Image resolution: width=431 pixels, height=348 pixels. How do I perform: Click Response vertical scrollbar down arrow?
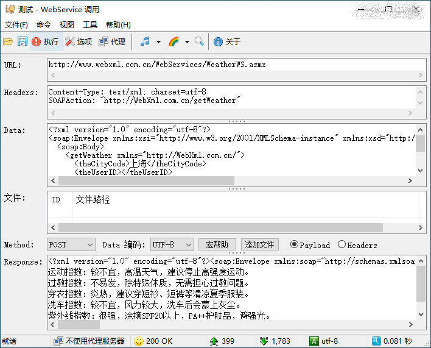coord(421,314)
